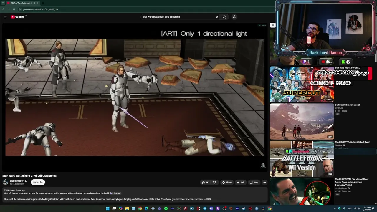Open 'The BIGGEST Battlefront 3 Leak Ever!' title
377x212 pixels.
(352, 142)
